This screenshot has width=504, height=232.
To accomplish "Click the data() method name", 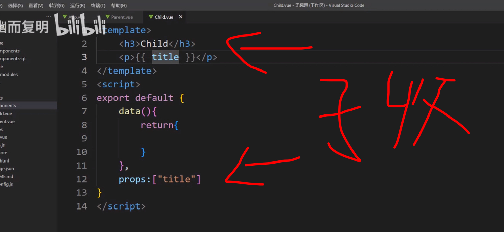I will point(129,111).
